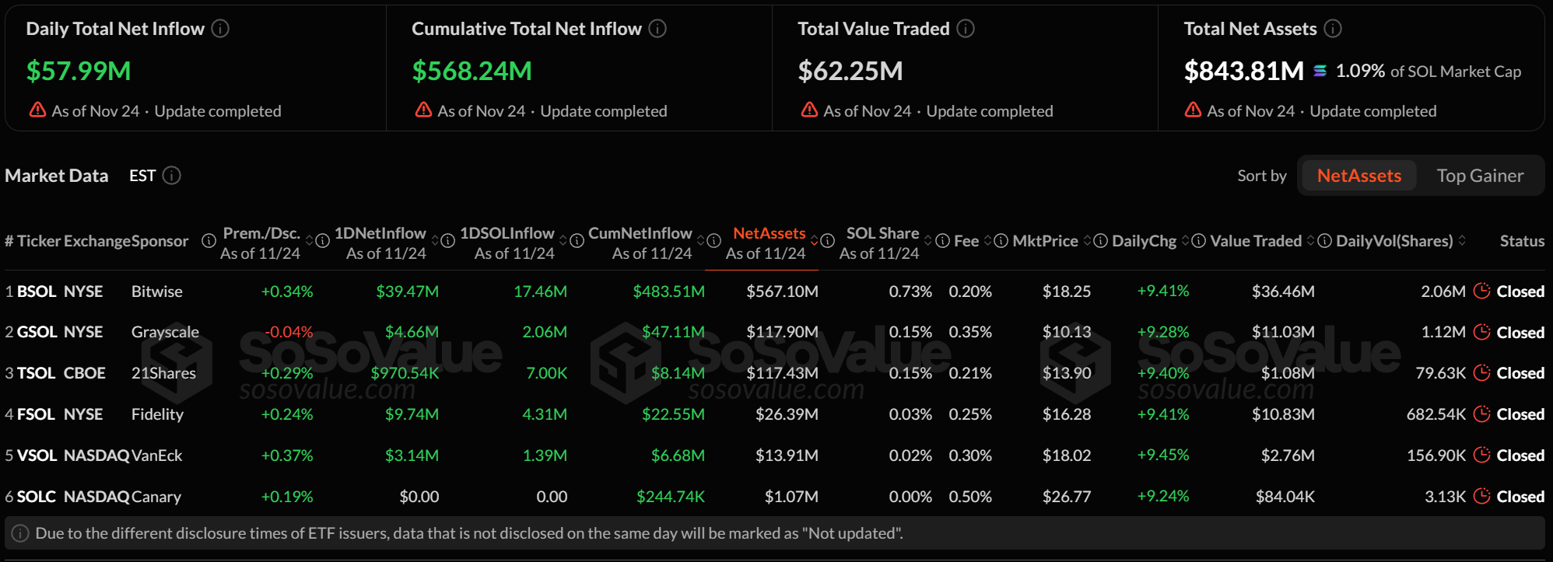Click the info icon just before Value Traded header

click(x=1199, y=241)
